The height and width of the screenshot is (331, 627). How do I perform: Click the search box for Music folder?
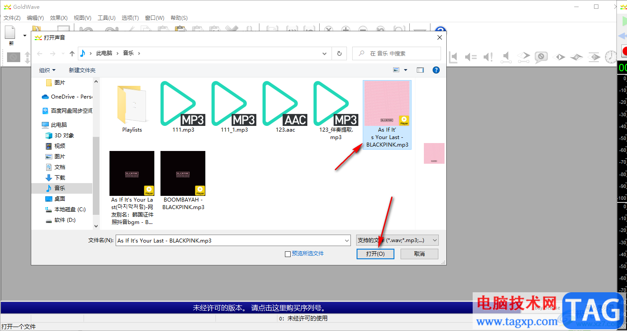coord(397,53)
